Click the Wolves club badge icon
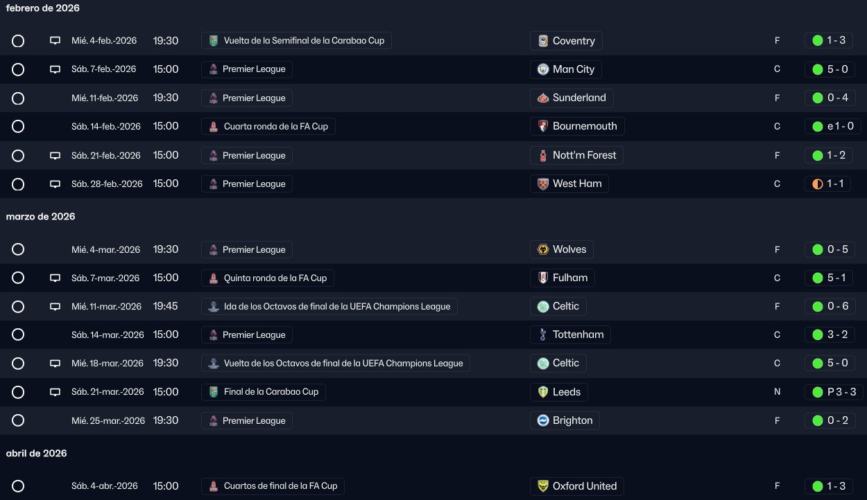 pyautogui.click(x=543, y=249)
